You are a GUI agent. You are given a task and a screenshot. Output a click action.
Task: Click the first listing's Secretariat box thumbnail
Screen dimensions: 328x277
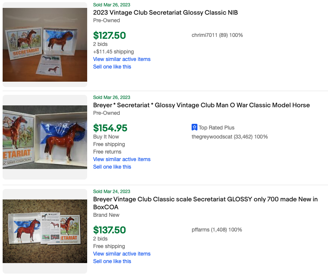coord(45,45)
